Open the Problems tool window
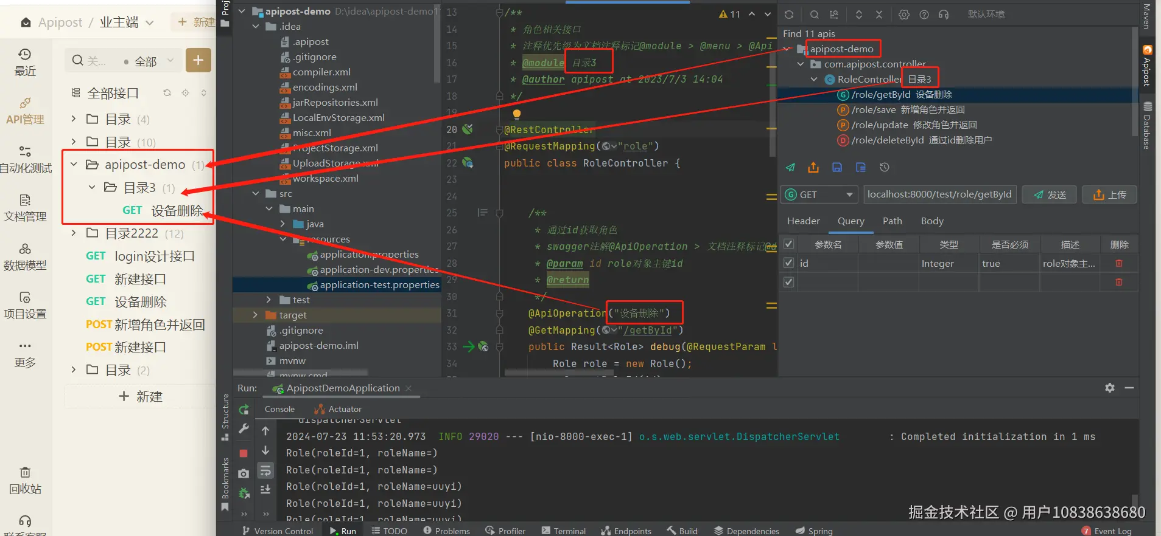Image resolution: width=1161 pixels, height=536 pixels. pos(446,531)
